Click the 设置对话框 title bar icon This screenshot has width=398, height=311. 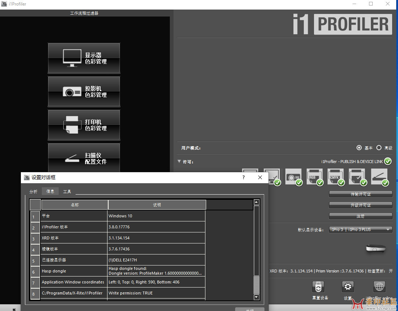click(x=27, y=177)
